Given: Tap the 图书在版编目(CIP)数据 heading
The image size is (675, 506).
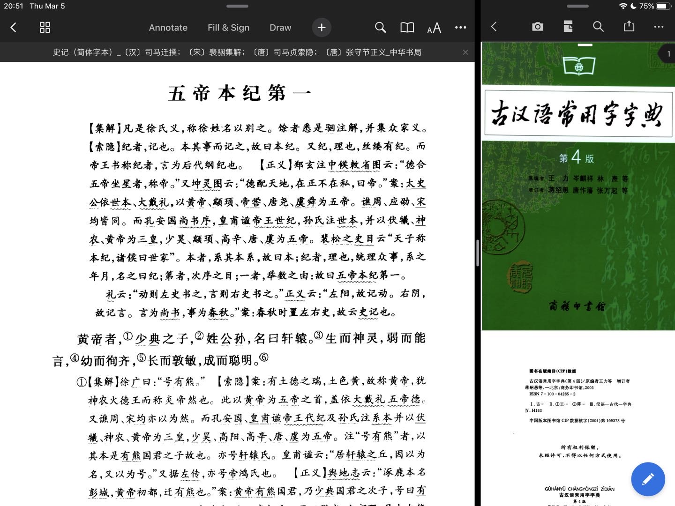Looking at the screenshot, I should coord(552,371).
